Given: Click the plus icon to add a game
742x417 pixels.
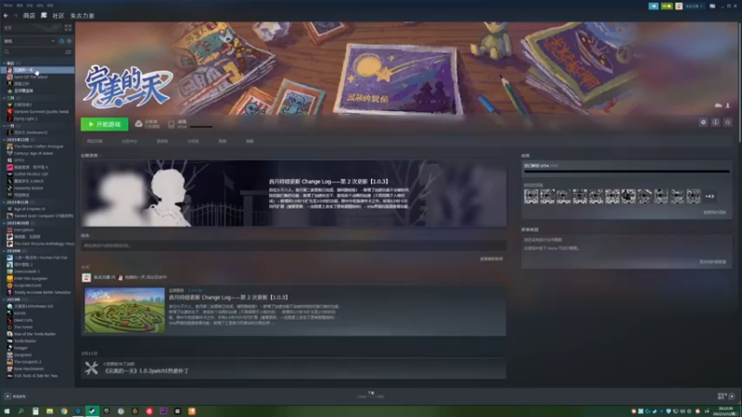Looking at the screenshot, I should tap(7, 397).
